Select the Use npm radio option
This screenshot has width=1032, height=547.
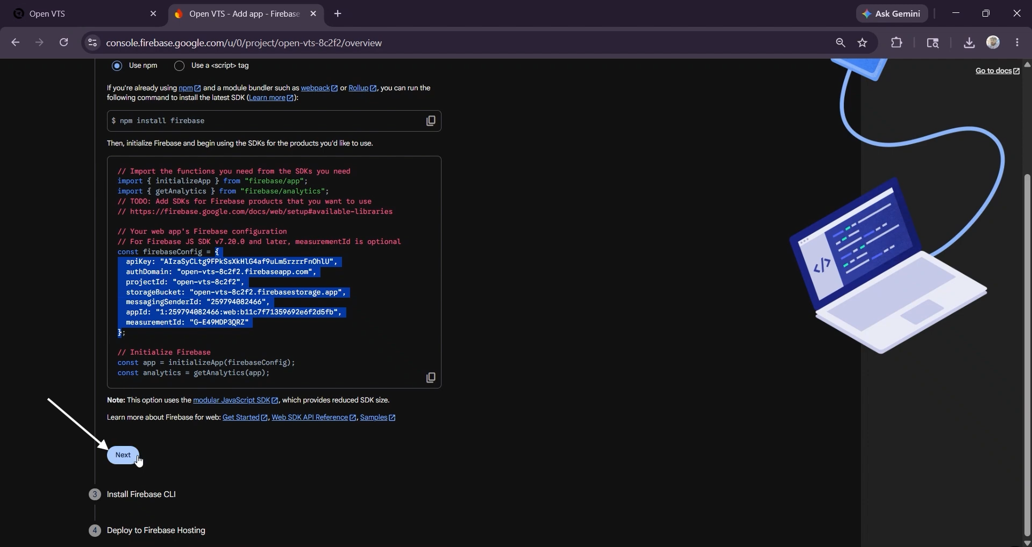tap(117, 66)
